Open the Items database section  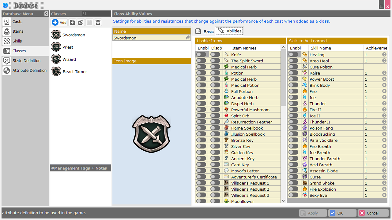point(18,31)
